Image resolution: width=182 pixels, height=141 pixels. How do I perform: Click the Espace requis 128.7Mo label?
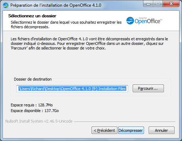pos(32,105)
